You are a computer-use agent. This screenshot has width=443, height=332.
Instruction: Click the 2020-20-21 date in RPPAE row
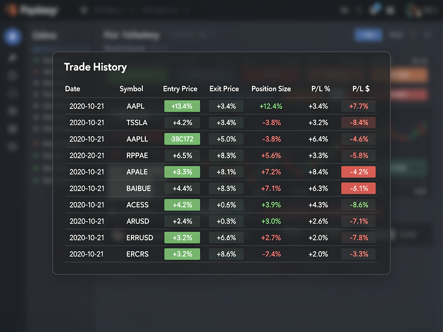(87, 156)
